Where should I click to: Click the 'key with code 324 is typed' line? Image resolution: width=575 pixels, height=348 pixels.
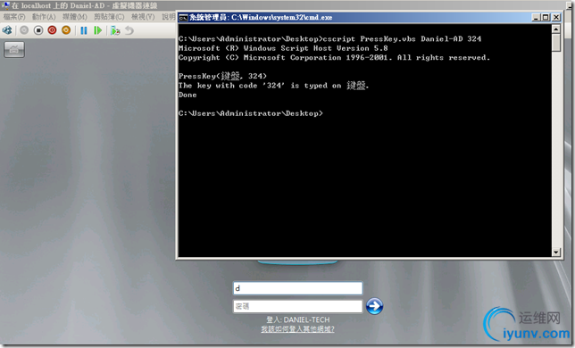coord(273,86)
